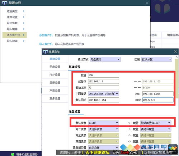Click the 基础设置 section heading

tap(74, 67)
